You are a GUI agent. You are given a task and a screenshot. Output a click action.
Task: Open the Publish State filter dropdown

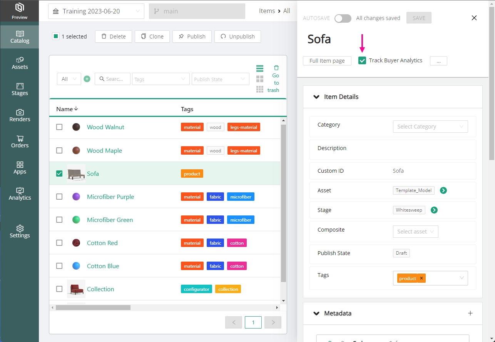220,79
